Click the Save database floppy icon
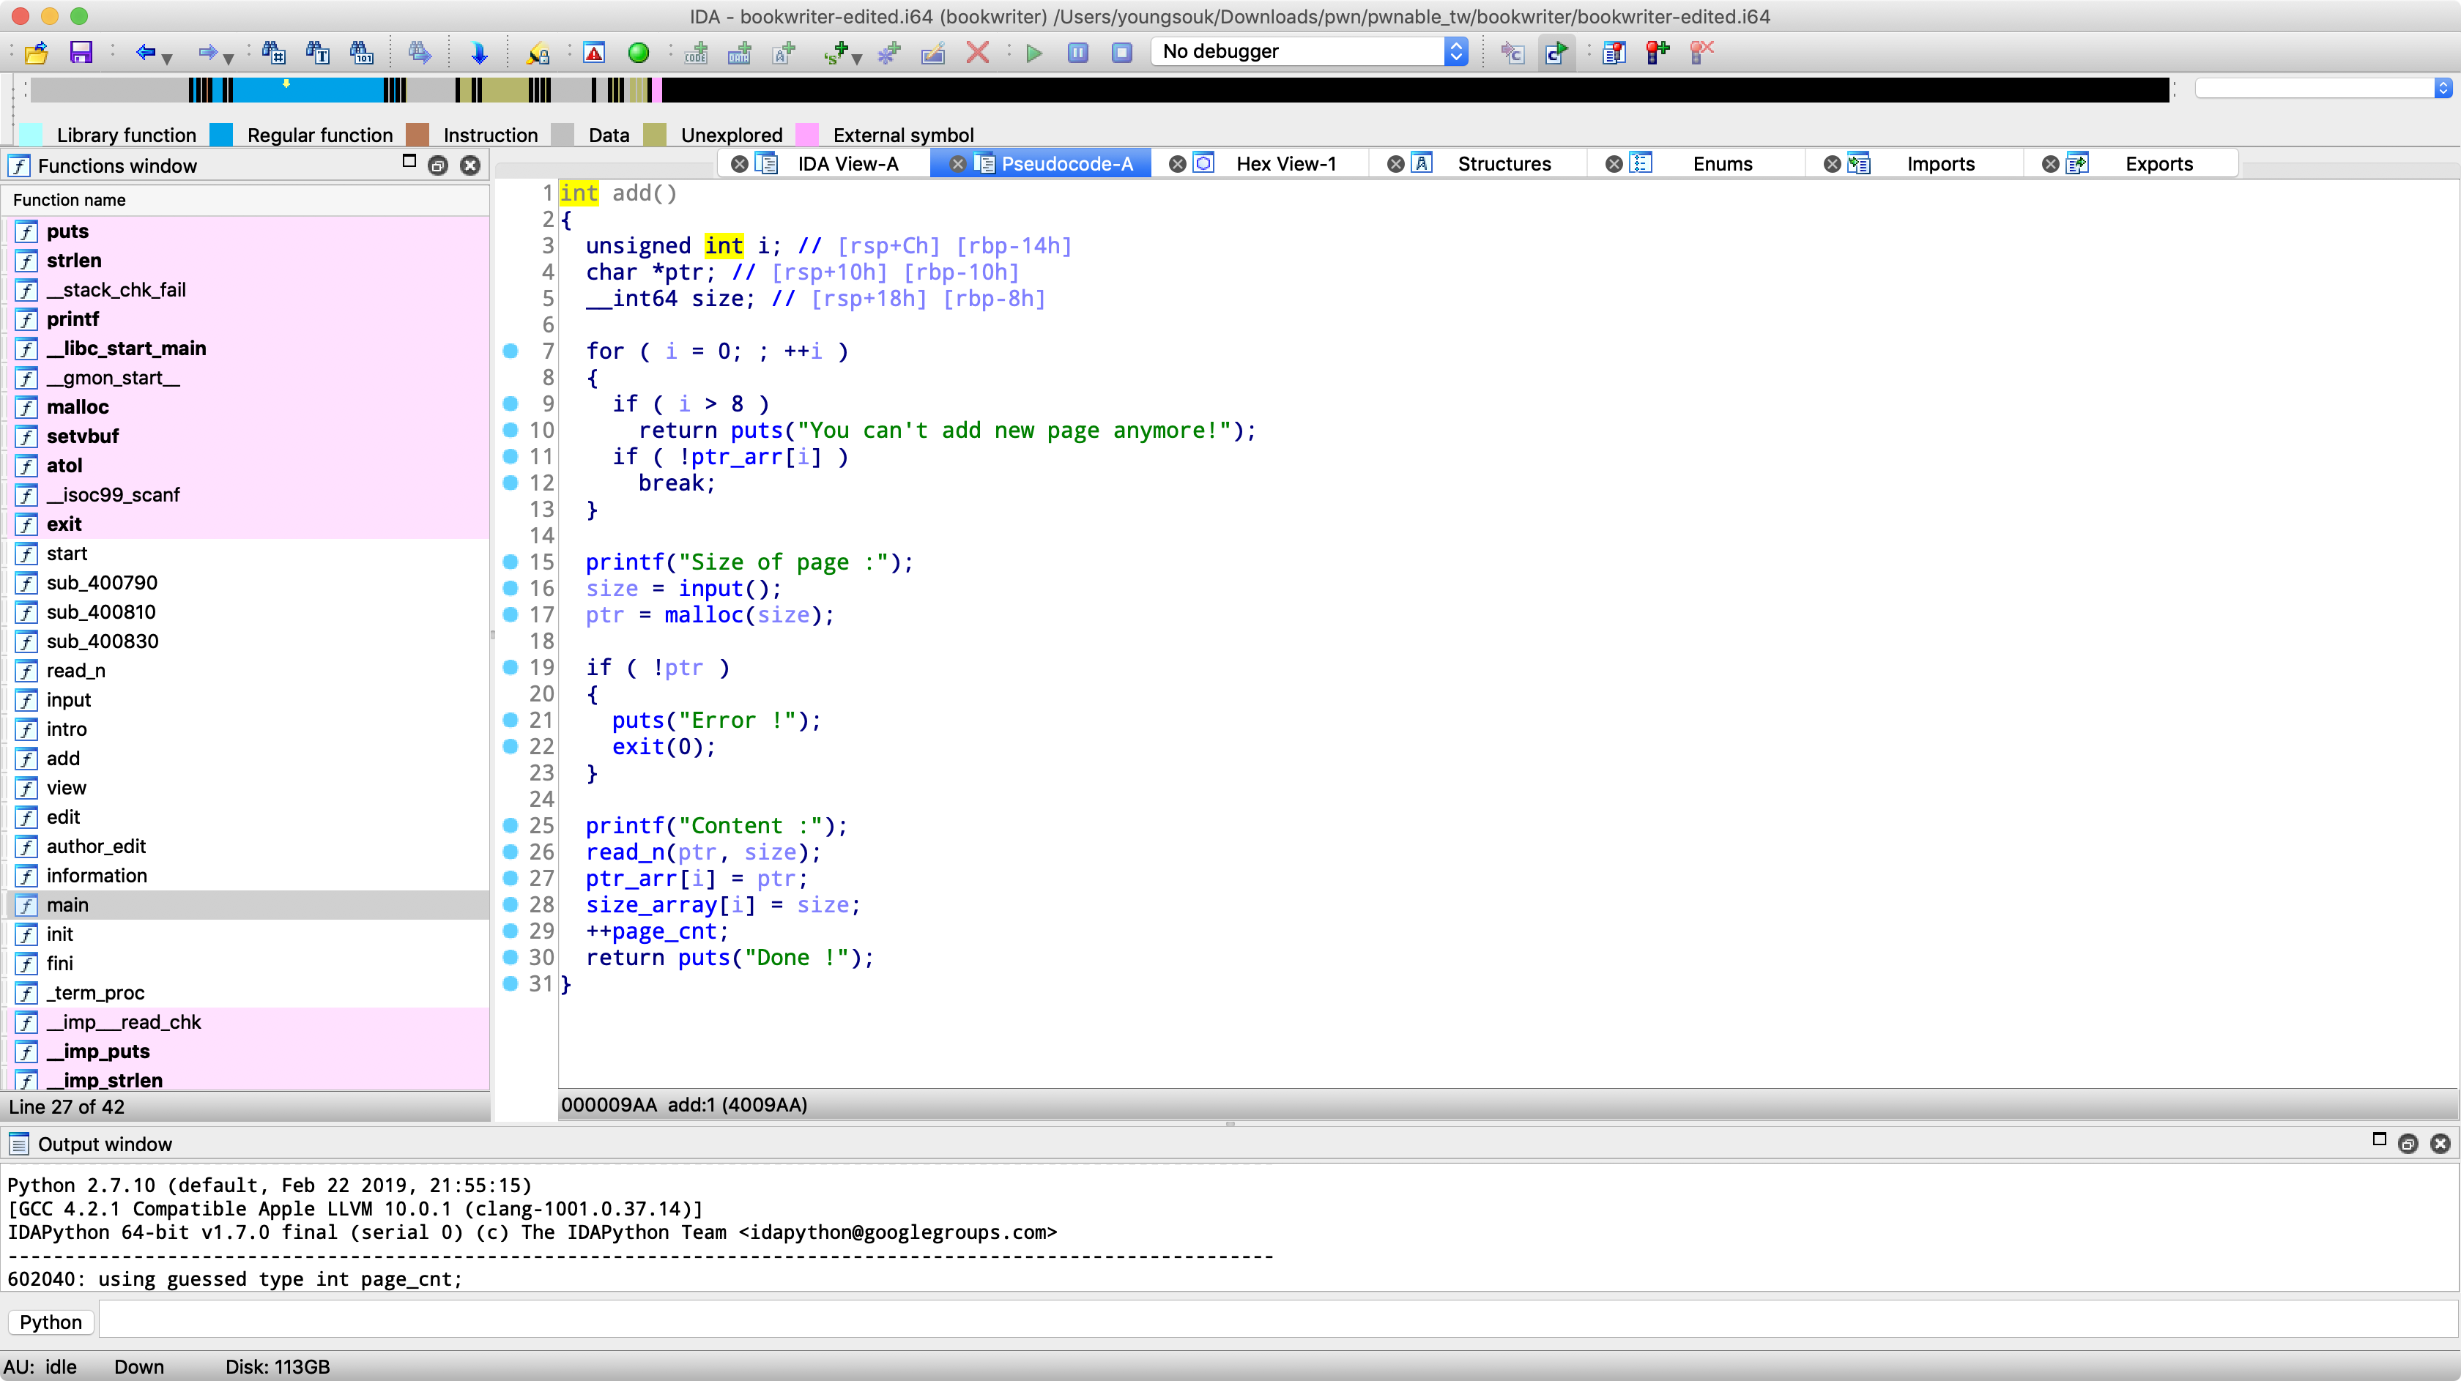Screen dimensions: 2461x1381 [x=81, y=53]
